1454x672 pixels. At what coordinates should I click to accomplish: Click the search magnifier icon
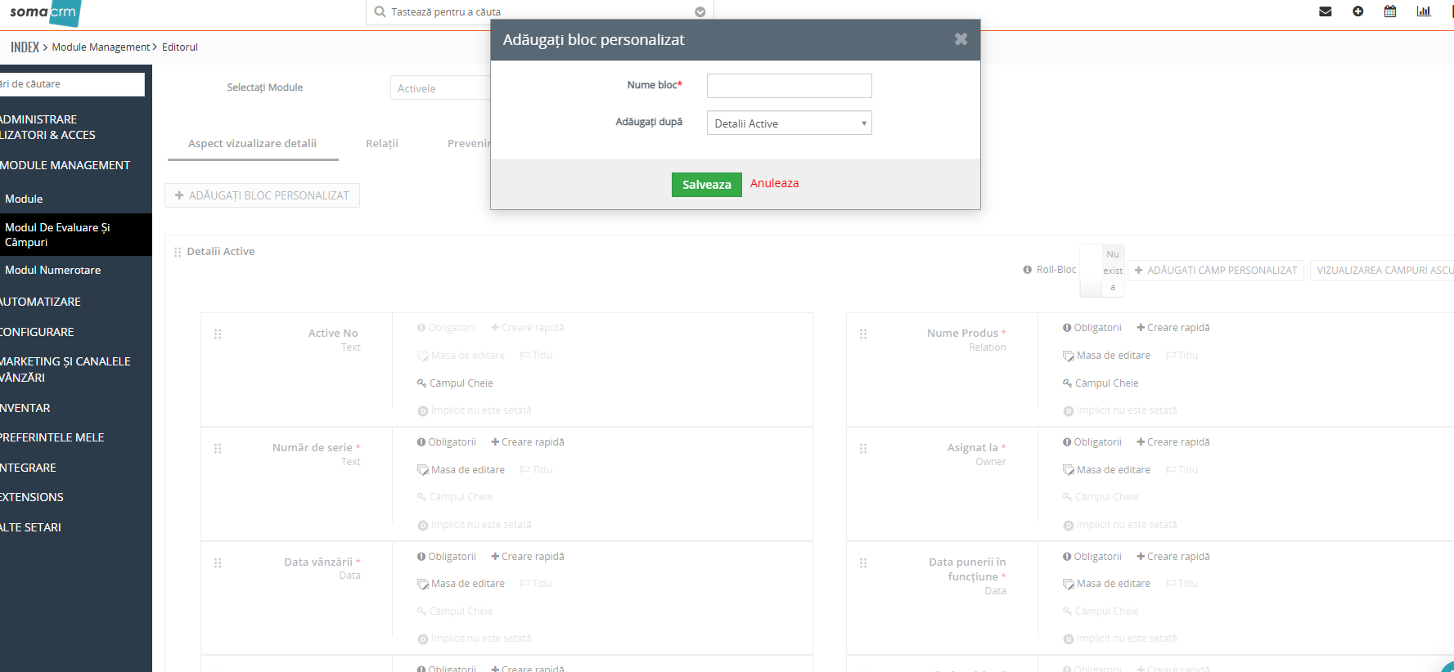click(380, 11)
